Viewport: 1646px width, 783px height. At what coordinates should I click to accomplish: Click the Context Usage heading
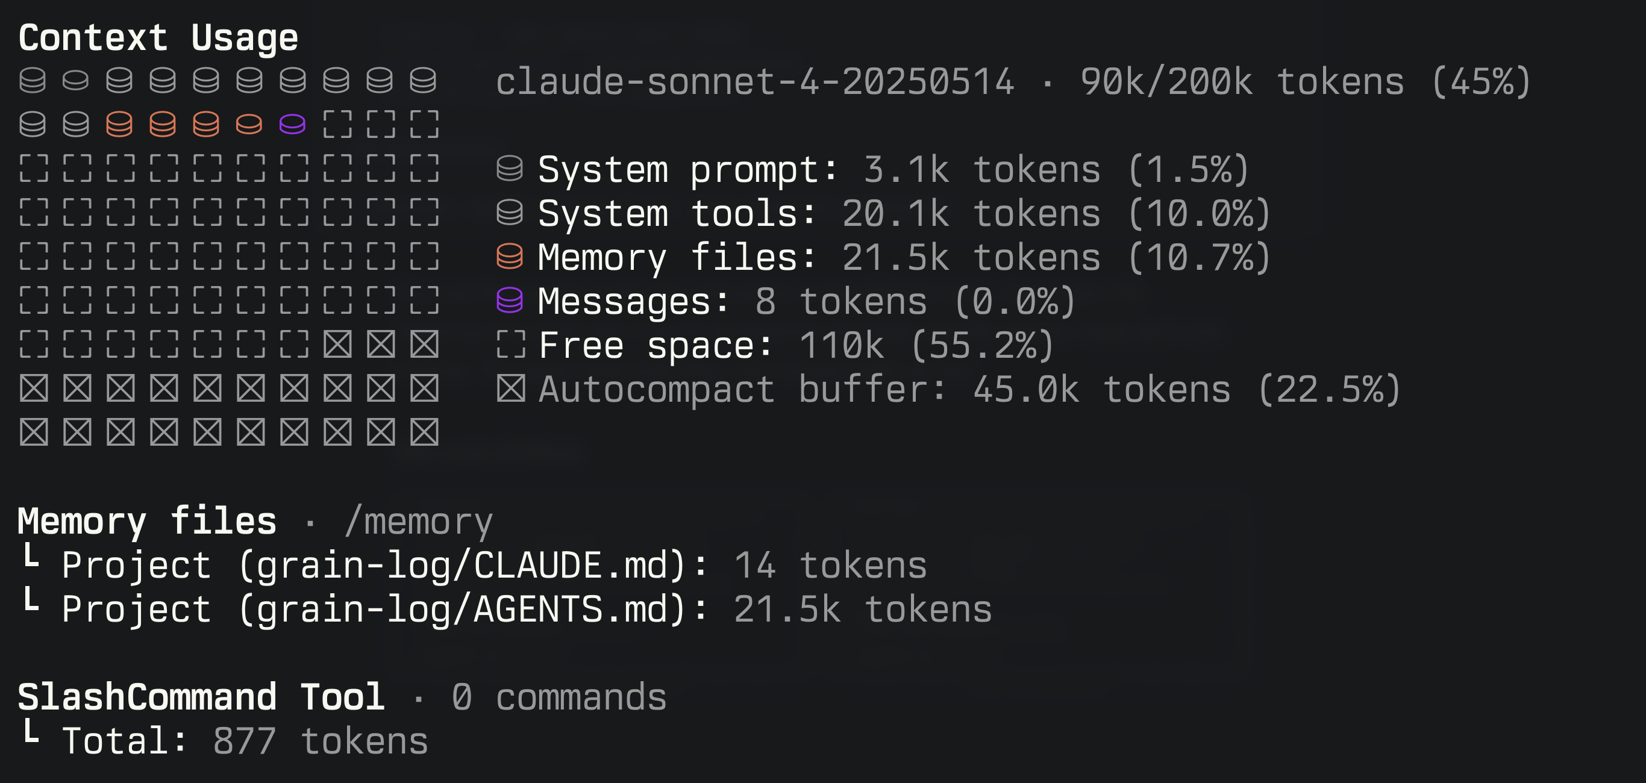pyautogui.click(x=158, y=38)
